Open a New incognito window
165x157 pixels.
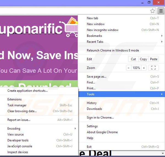(122, 30)
